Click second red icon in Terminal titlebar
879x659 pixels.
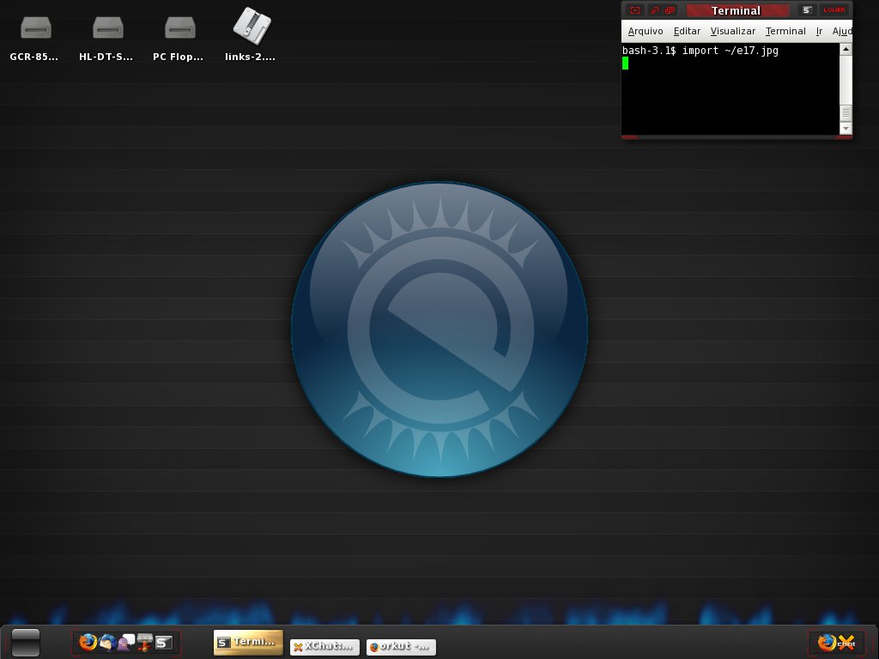point(654,10)
